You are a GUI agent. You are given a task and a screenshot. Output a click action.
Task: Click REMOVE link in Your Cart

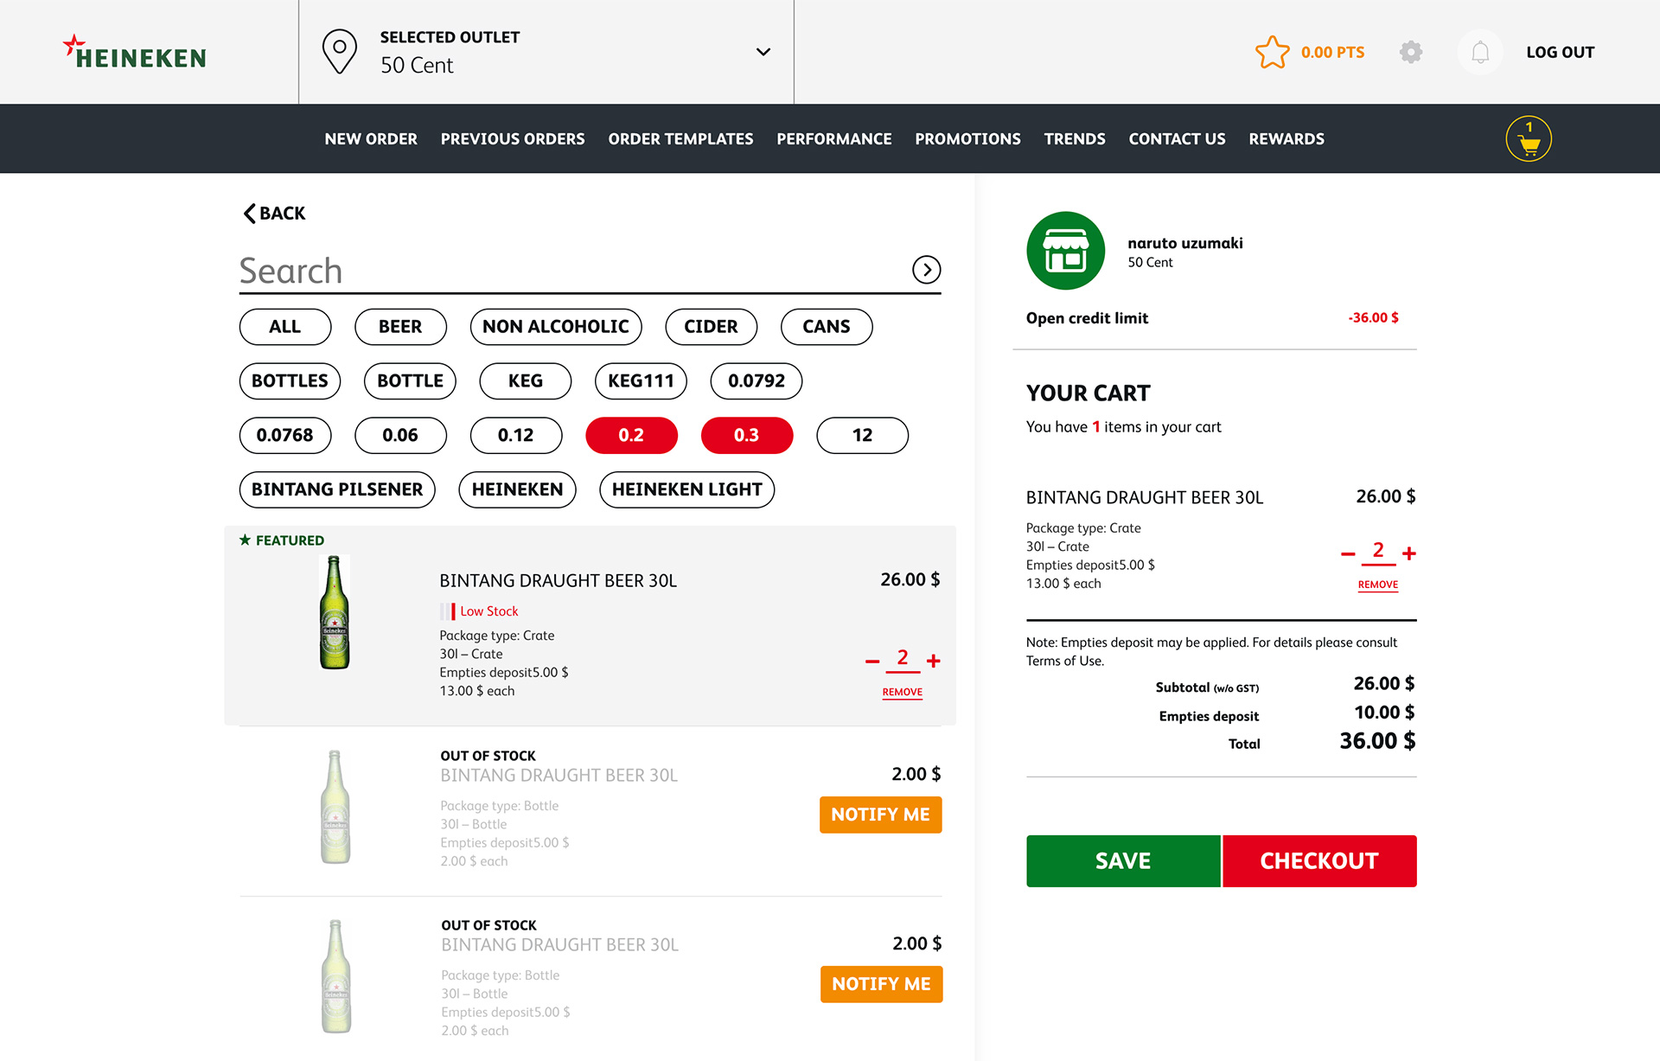click(1378, 585)
